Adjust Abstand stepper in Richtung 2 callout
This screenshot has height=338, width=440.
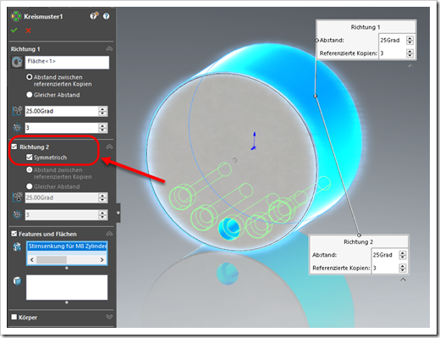click(x=403, y=255)
